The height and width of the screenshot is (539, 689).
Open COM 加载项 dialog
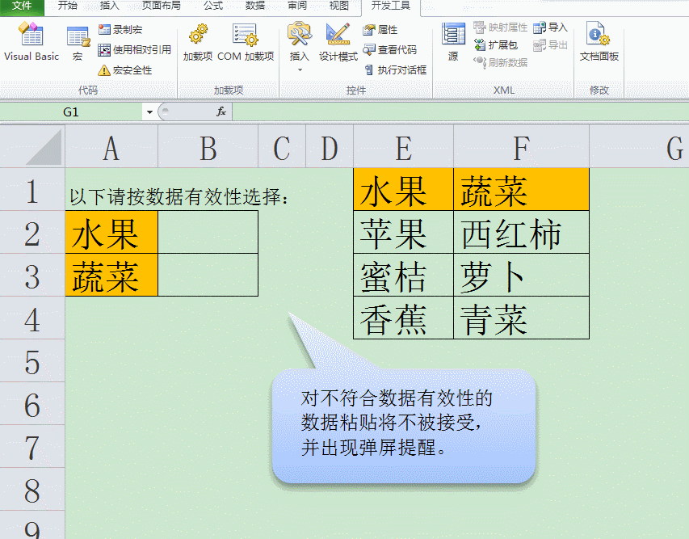246,42
